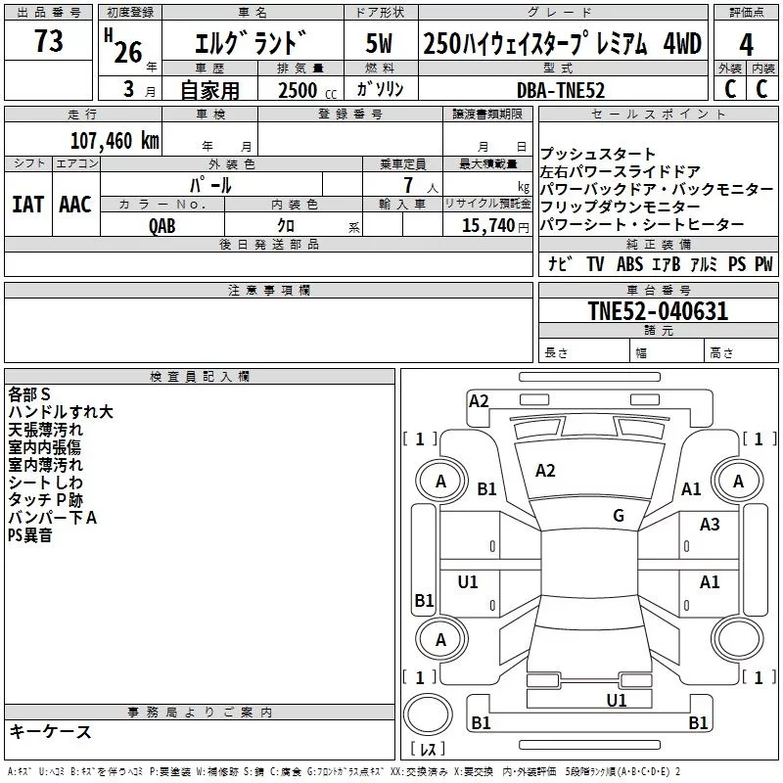Viewport: 783px width, 783px height.
Task: Click the lot number 73
Action: click(x=48, y=41)
